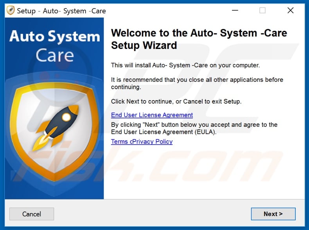Click the 'By clicking "Next" button below' text
Viewport: 309px width, 230px height.
[x=194, y=128]
